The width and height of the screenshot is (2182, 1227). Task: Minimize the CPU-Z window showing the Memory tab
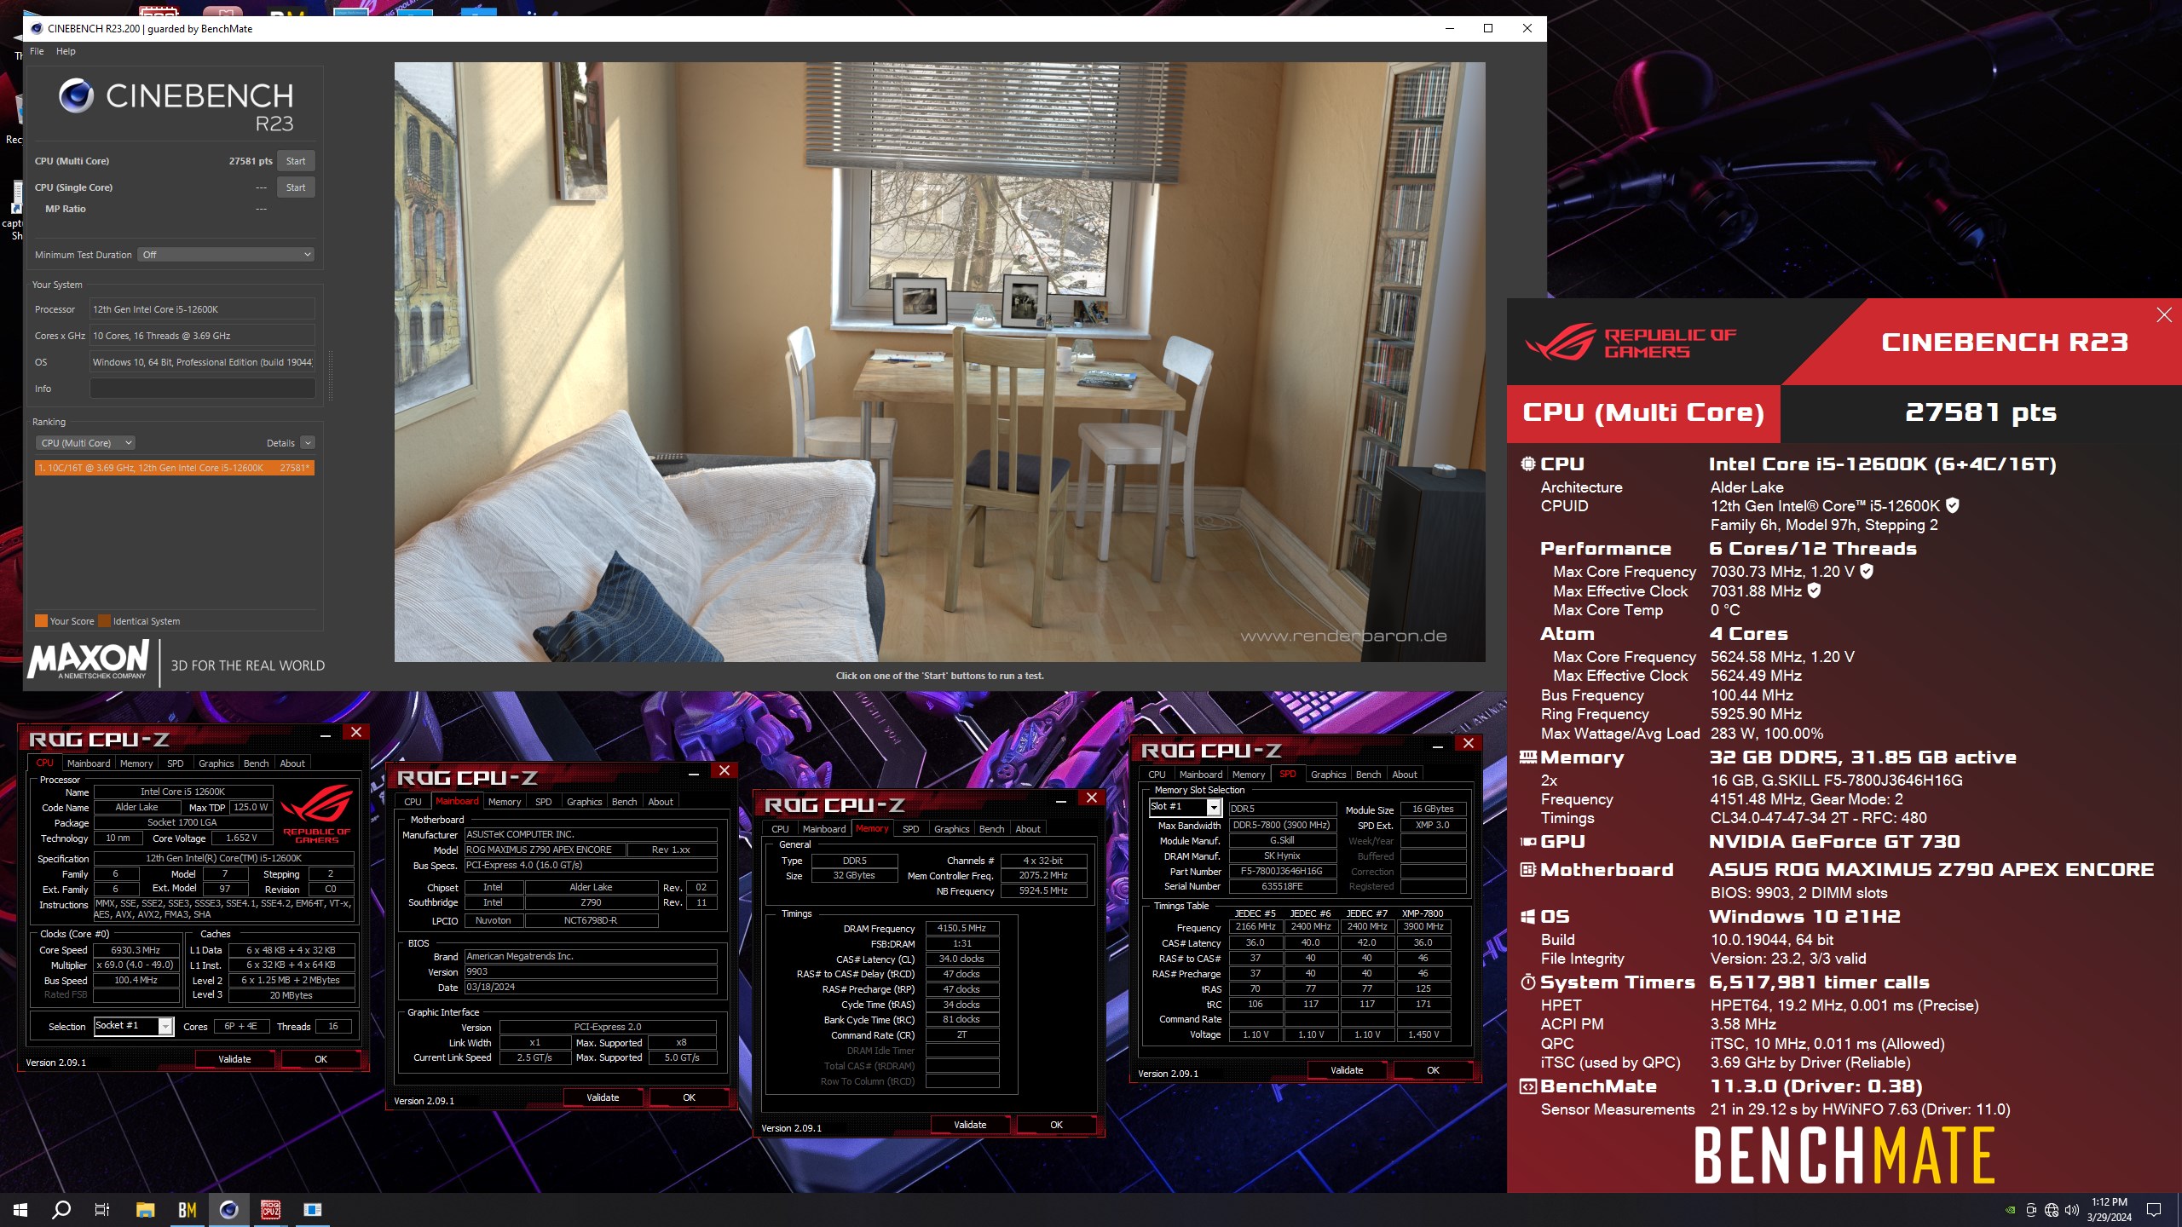[x=1061, y=799]
